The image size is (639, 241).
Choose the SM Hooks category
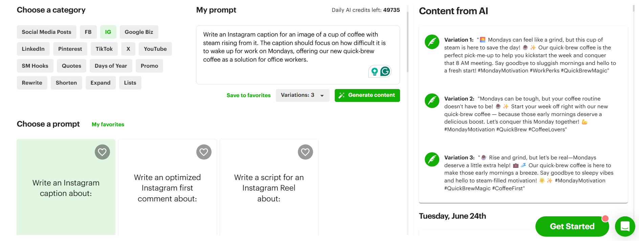pos(35,66)
